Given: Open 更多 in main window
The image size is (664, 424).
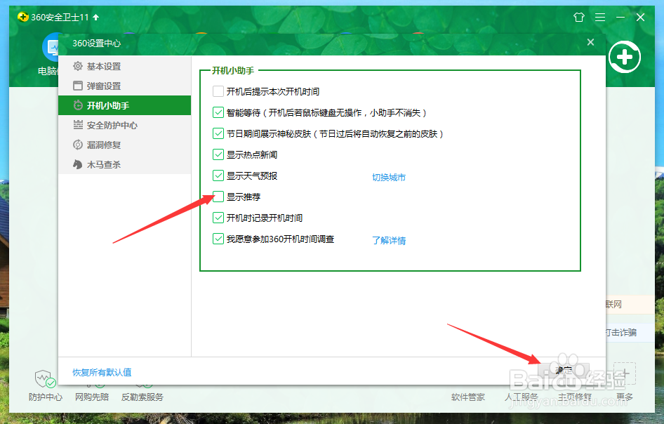Looking at the screenshot, I should 625,397.
